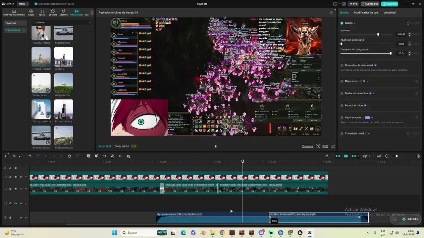Image resolution: width=424 pixels, height=238 pixels.
Task: Click the focus frame icon in the player
Action: click(x=318, y=146)
